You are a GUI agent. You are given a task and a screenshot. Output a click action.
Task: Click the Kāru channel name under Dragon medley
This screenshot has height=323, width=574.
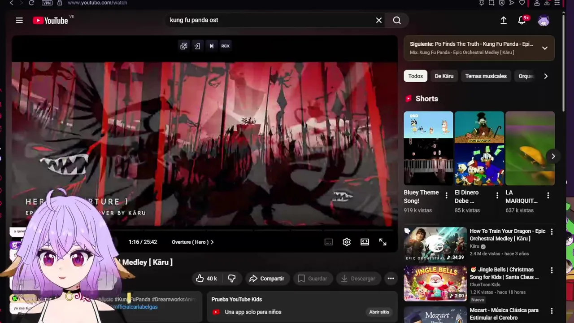[474, 246]
